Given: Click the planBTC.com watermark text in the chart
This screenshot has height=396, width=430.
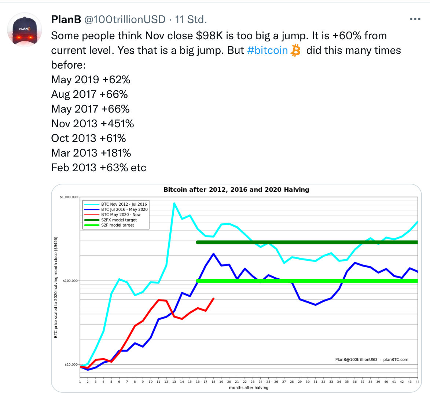Looking at the screenshot, I should 396,359.
